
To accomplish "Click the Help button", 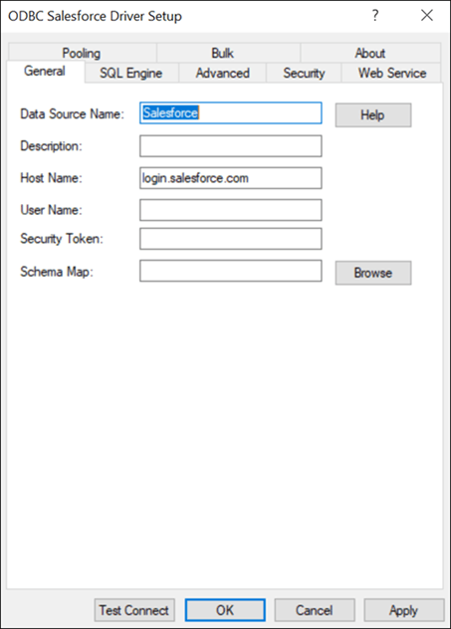I will tap(373, 115).
